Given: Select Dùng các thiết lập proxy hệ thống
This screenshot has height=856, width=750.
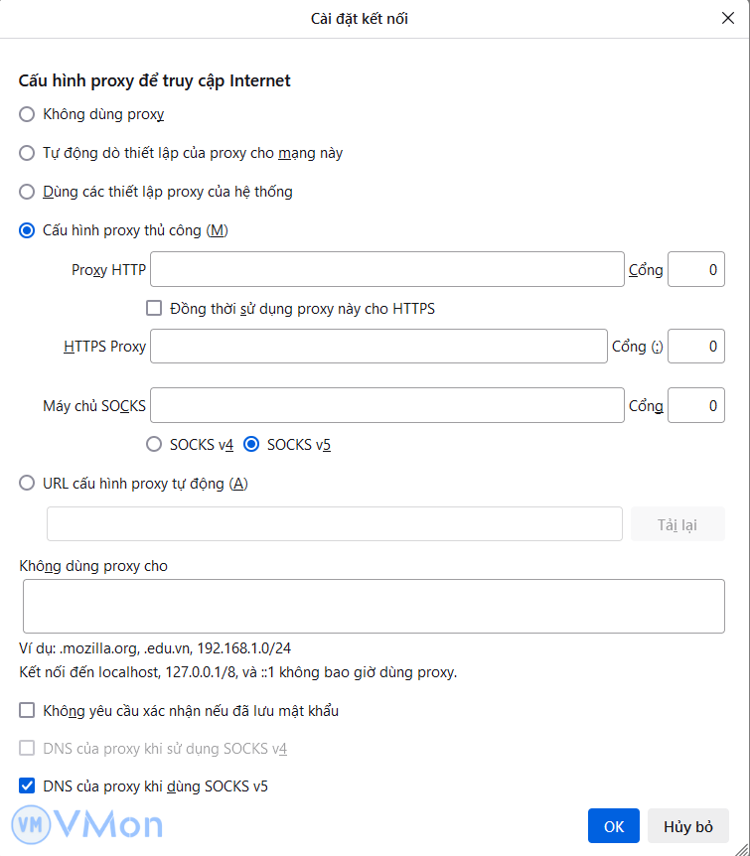Looking at the screenshot, I should coord(27,192).
